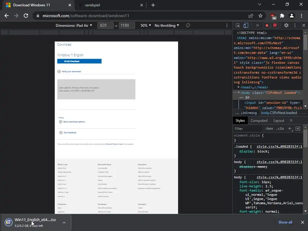
Task: Toggle the computed styles sidebar icon
Action: tap(298, 128)
